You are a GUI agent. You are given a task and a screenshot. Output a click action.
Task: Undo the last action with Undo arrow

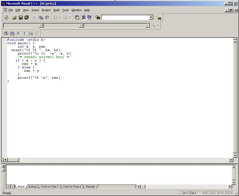pyautogui.click(x=55, y=18)
